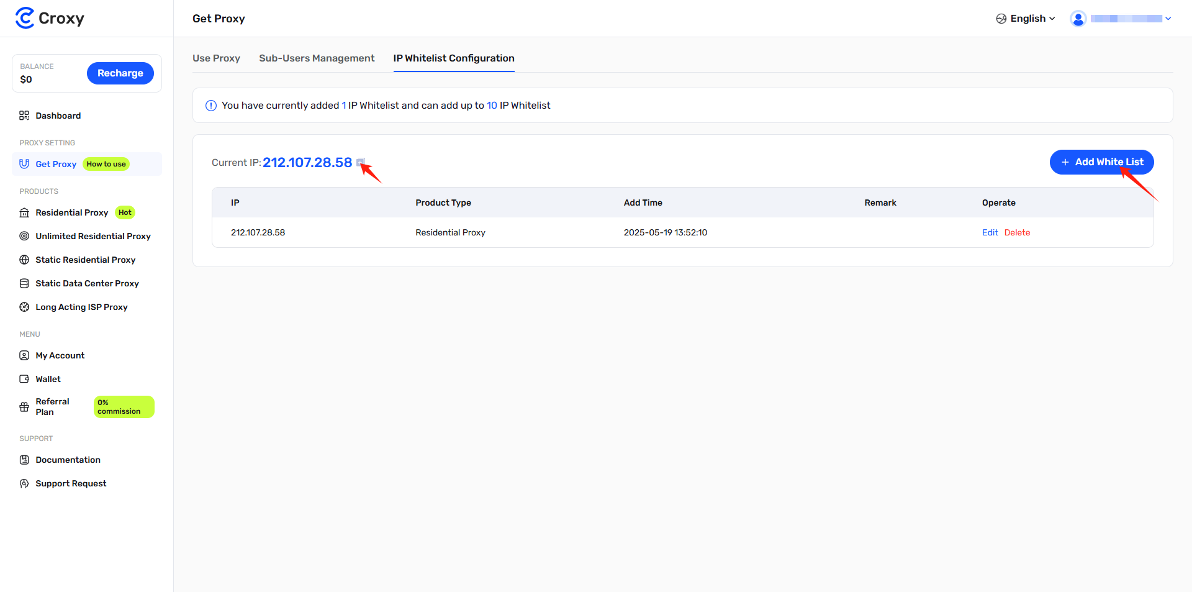Click the Get Proxy page title
1192x592 pixels.
click(x=219, y=19)
